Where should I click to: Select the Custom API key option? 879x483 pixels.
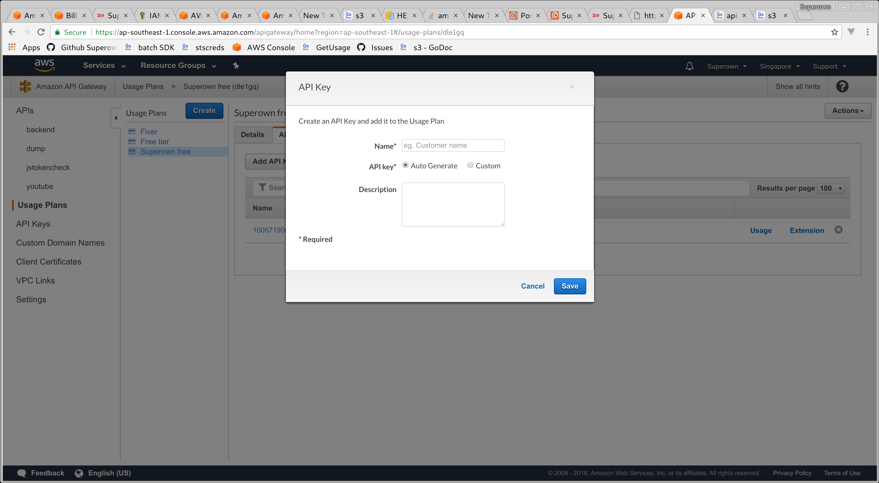click(470, 165)
